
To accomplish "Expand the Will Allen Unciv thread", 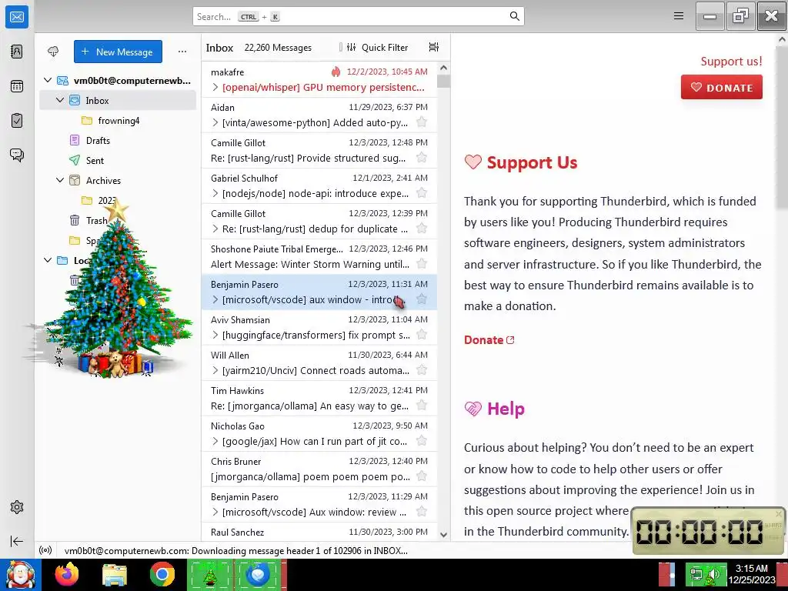I will click(215, 371).
